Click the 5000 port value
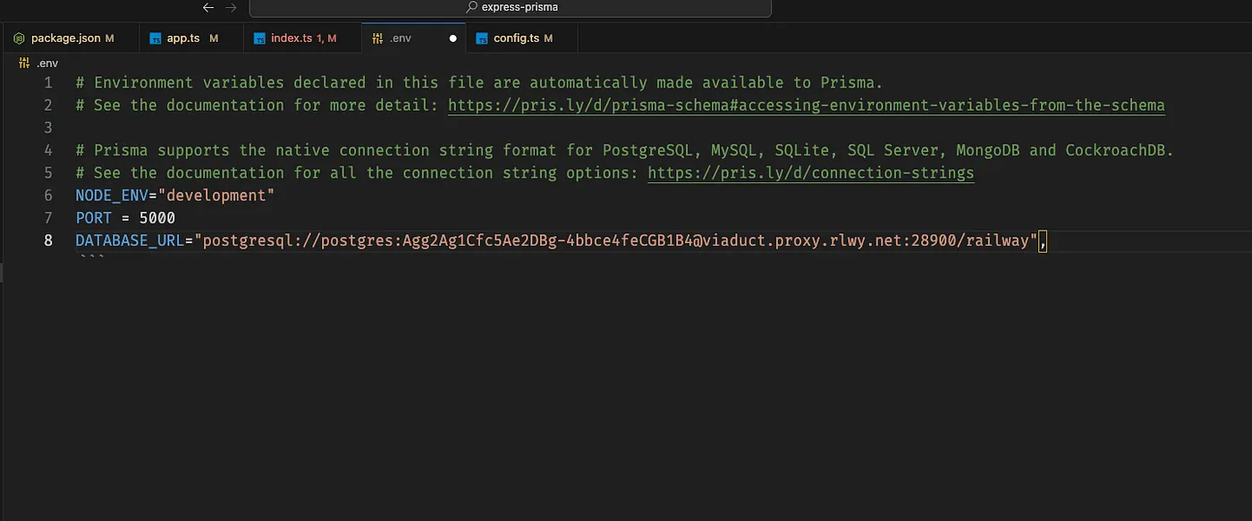Image resolution: width=1252 pixels, height=521 pixels. click(x=157, y=218)
